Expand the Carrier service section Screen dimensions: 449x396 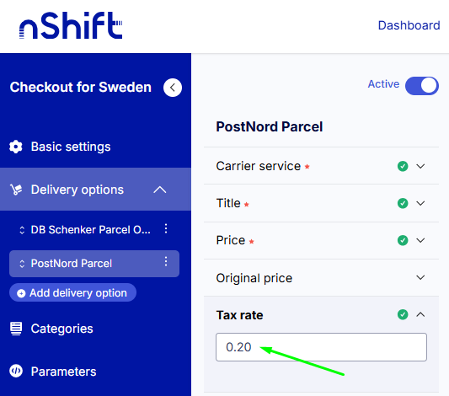[x=321, y=166]
